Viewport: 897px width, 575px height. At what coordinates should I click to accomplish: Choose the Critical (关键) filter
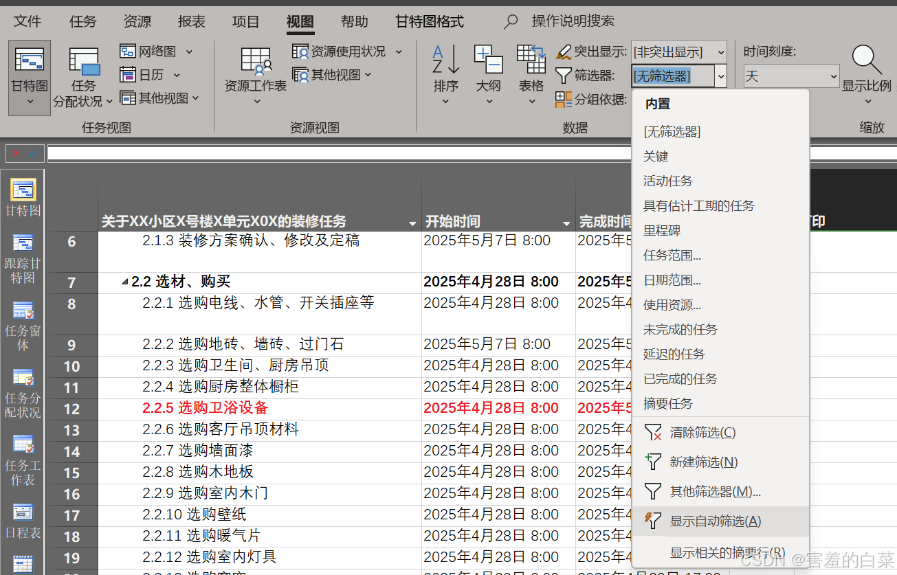[720, 157]
